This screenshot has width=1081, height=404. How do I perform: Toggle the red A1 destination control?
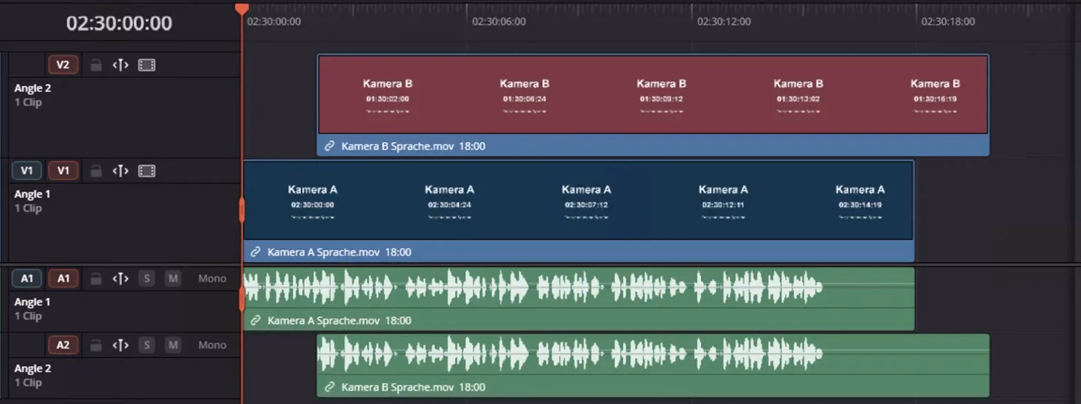[63, 279]
